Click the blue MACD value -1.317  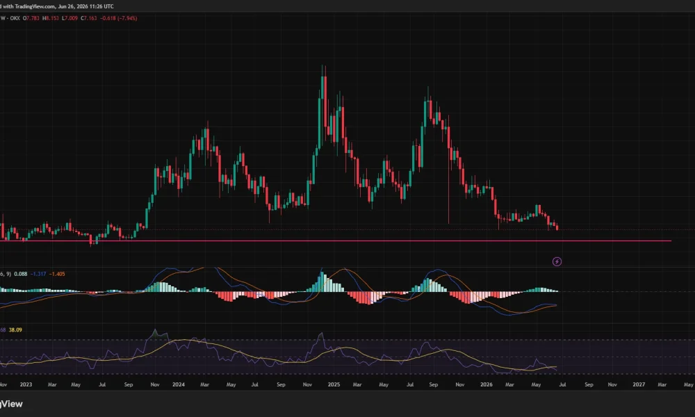tap(38, 274)
